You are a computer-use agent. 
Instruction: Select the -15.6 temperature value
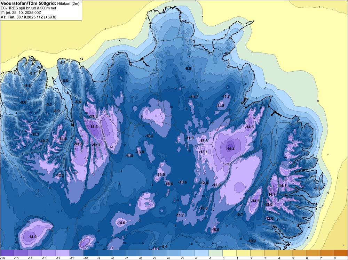[x=169, y=184]
